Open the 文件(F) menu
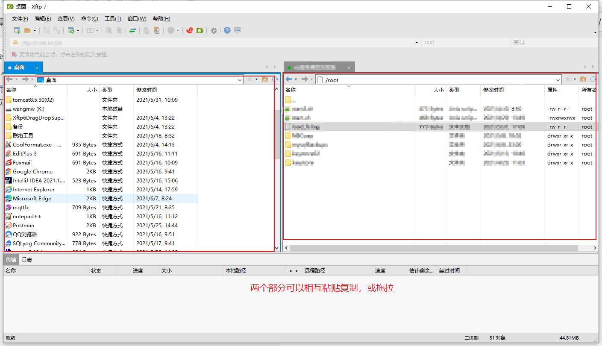 20,19
